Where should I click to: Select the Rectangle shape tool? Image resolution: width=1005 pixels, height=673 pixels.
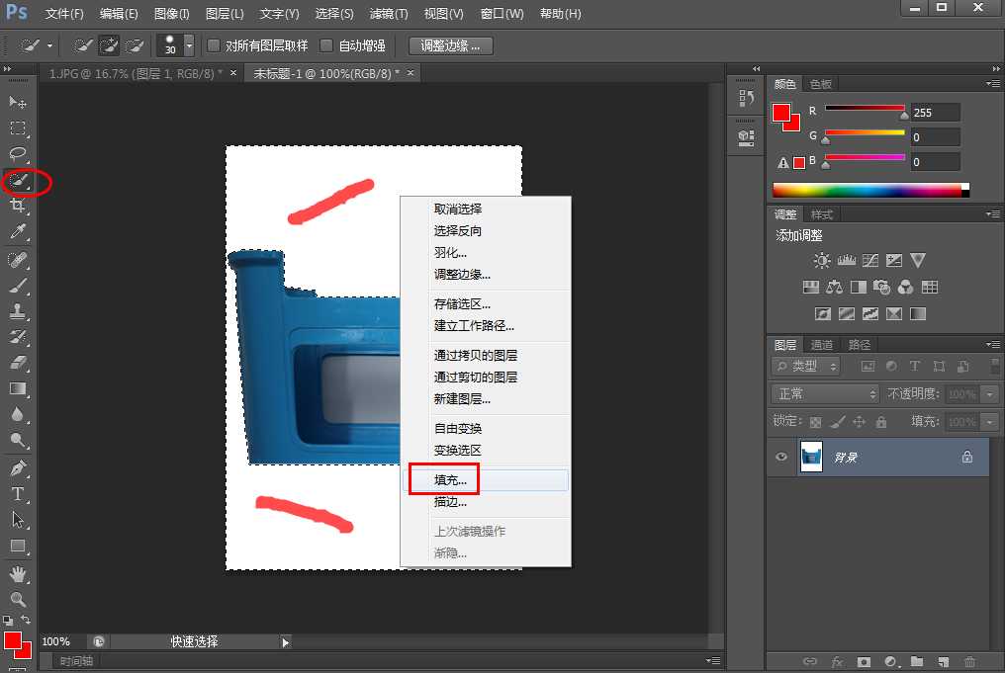point(17,547)
